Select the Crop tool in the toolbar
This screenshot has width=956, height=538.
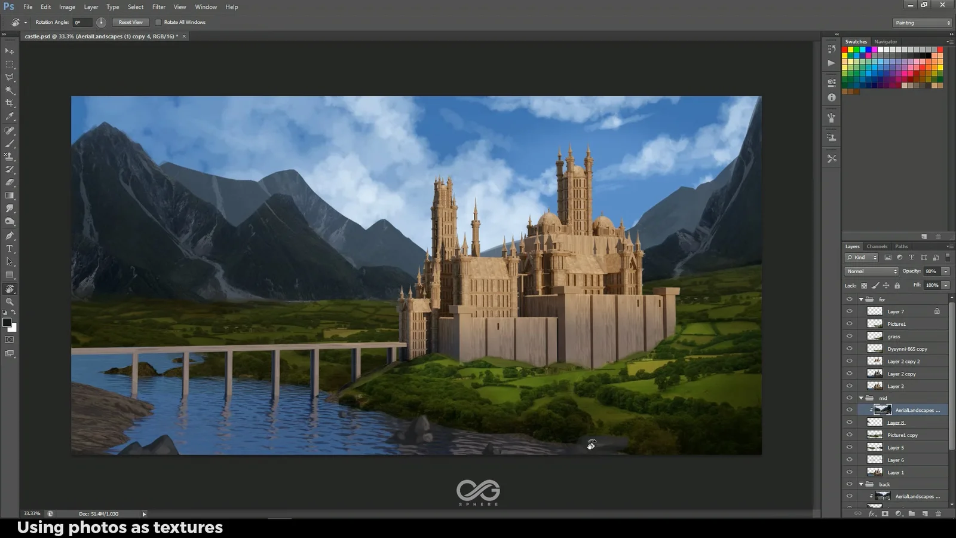pos(10,103)
